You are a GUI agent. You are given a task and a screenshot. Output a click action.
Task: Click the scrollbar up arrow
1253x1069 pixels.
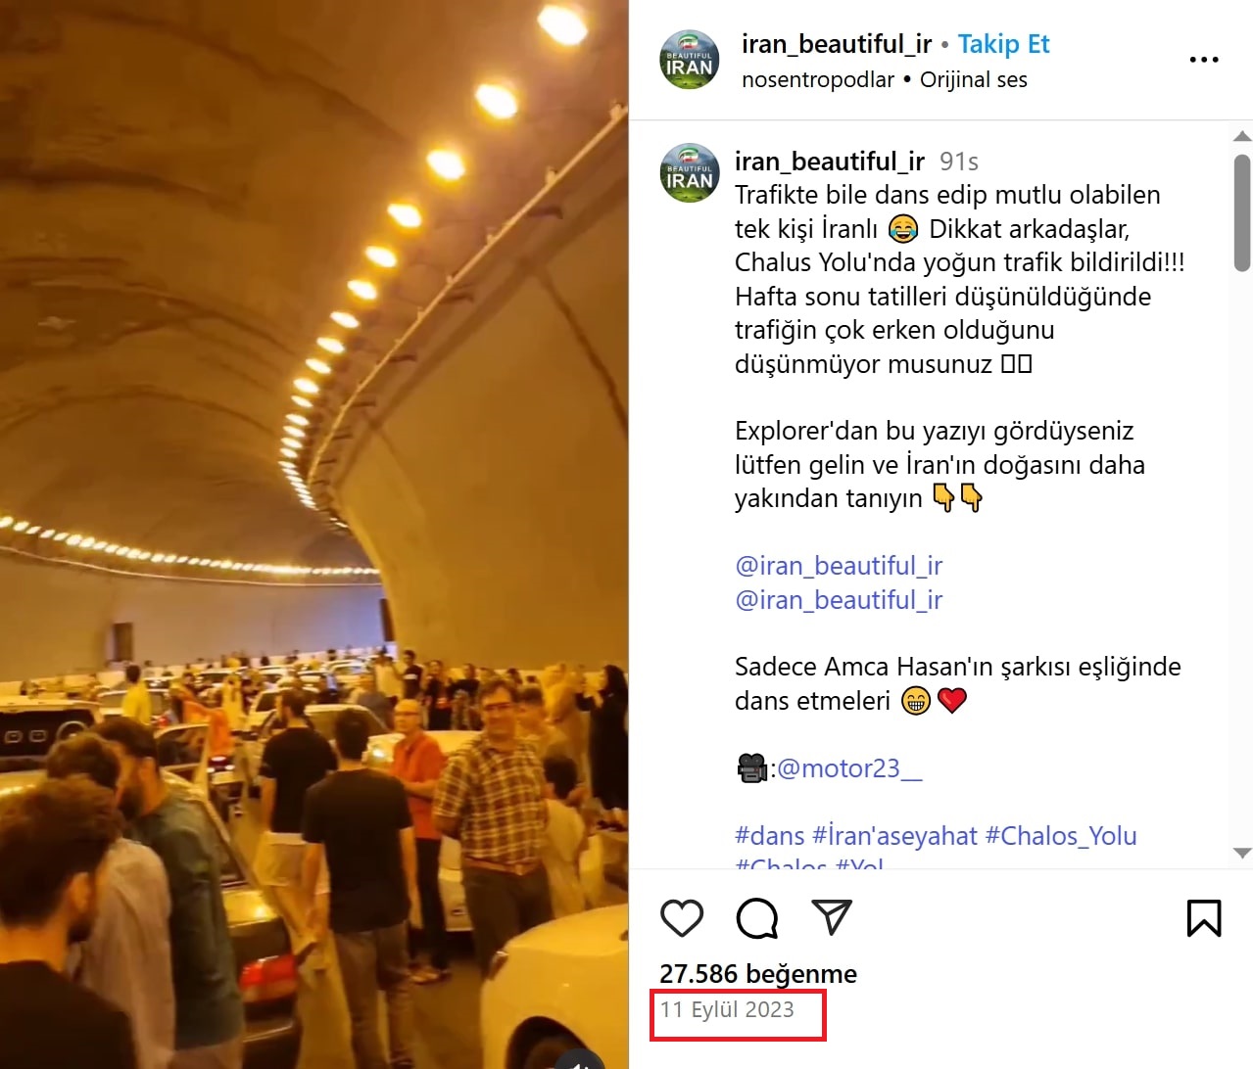pyautogui.click(x=1242, y=136)
